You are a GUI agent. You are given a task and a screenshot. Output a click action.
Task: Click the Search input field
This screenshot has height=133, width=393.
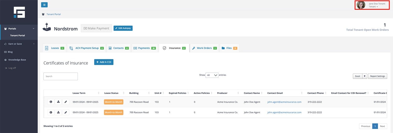point(61,76)
